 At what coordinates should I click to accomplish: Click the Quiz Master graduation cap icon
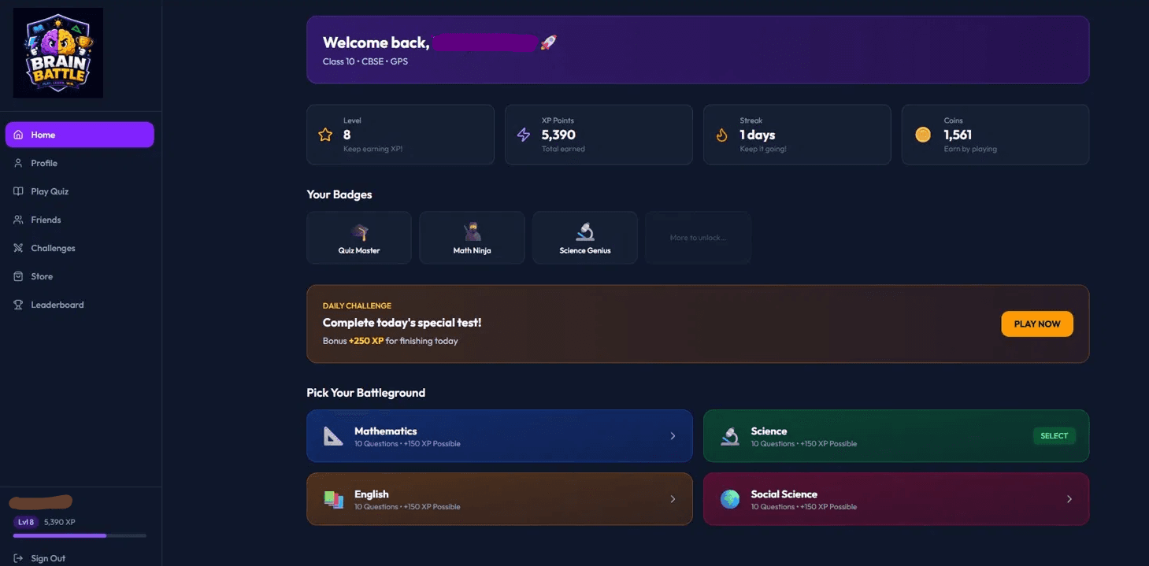pyautogui.click(x=359, y=232)
